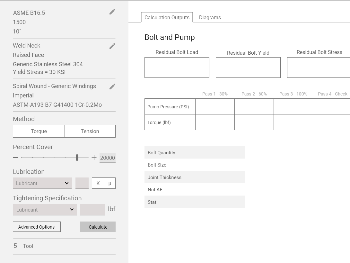Switch lubrication factor to μ

tap(109, 183)
